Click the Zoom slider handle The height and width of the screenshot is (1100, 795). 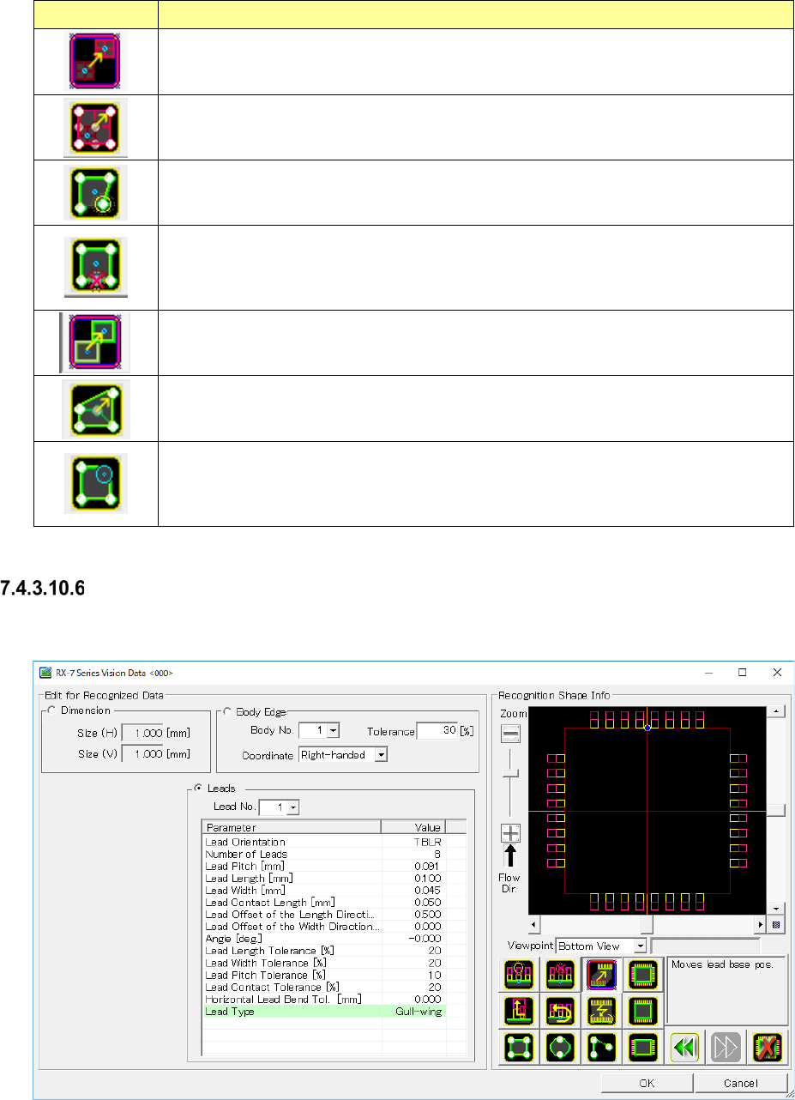coord(510,773)
